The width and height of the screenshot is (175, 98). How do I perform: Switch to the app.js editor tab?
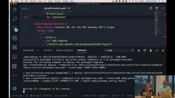(25, 8)
